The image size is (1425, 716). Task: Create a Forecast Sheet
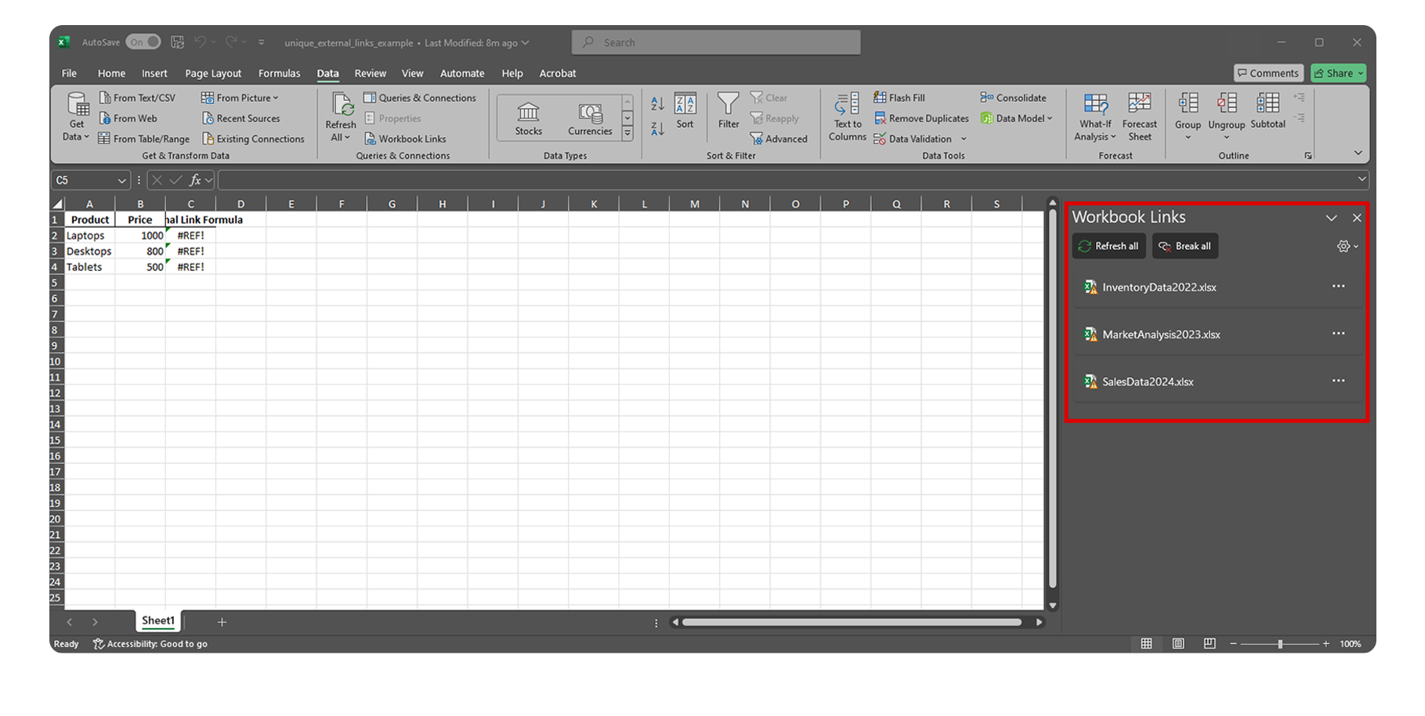pyautogui.click(x=1140, y=116)
